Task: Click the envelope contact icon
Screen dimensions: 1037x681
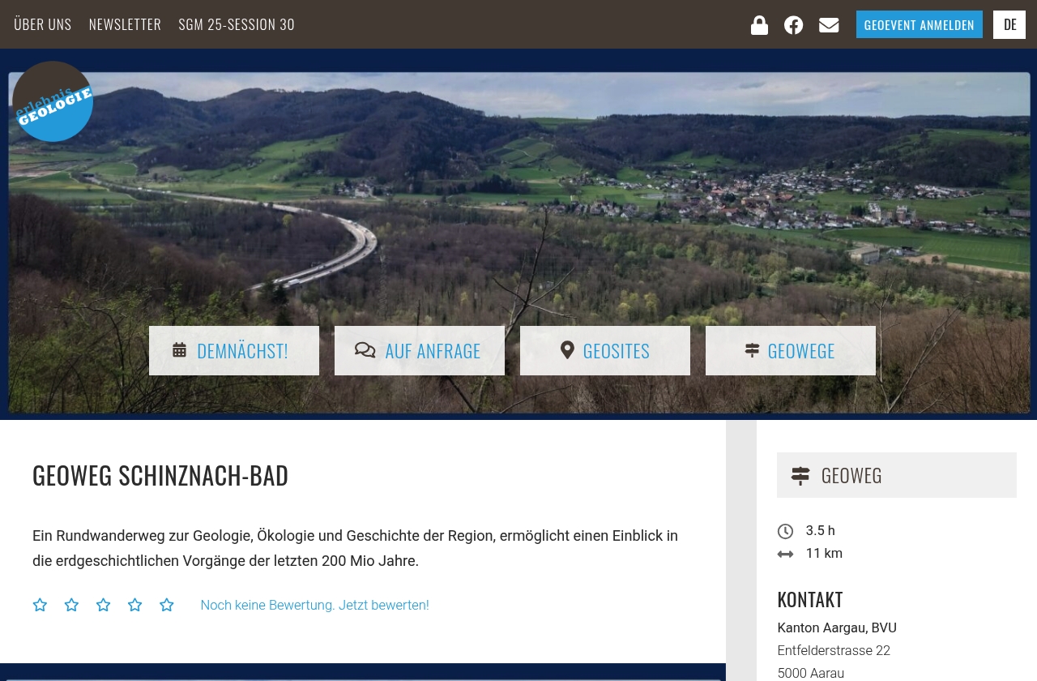Action: point(829,24)
